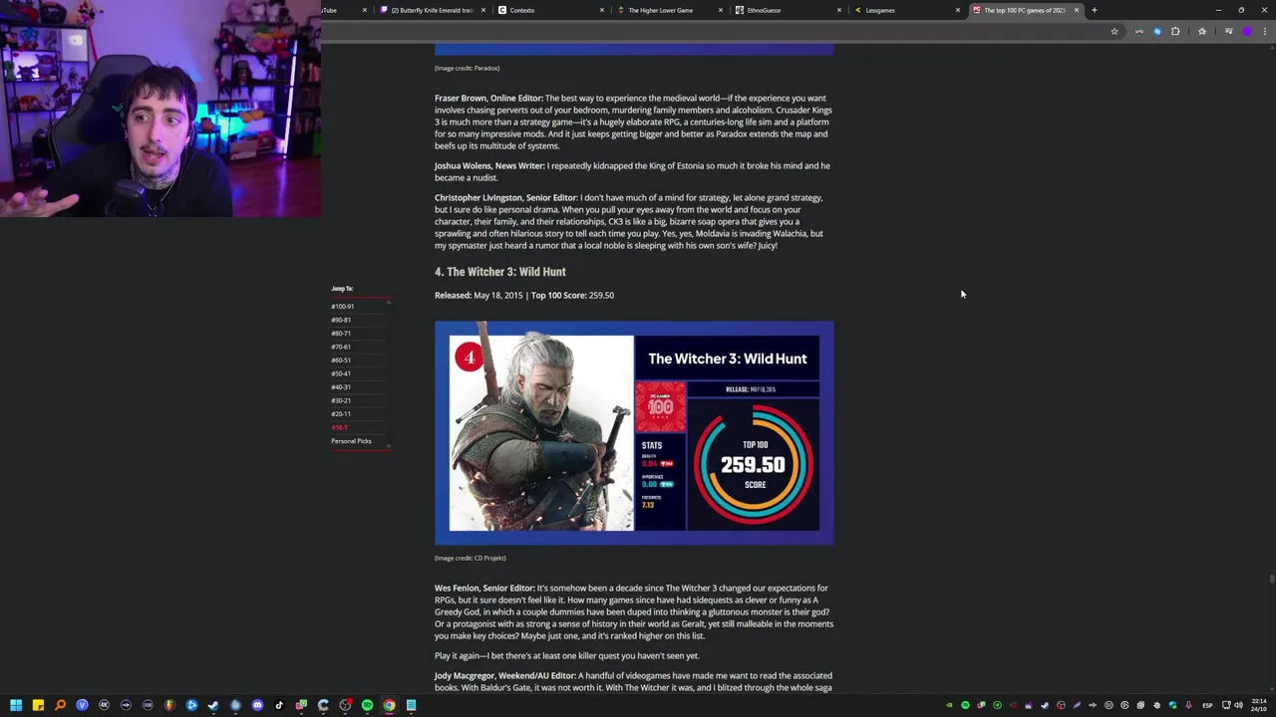Open the purple Chrome profile avatar

pyautogui.click(x=1247, y=31)
